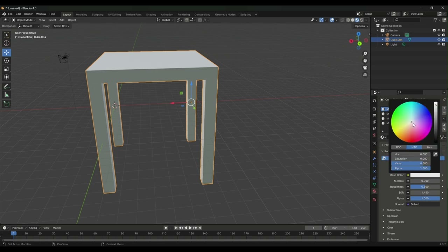Switch to Shading workspace tab

(151, 14)
